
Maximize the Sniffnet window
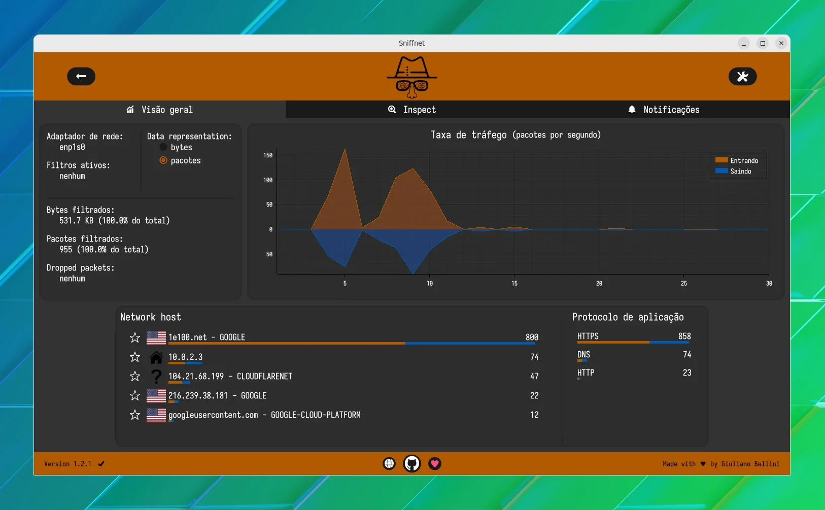click(763, 43)
